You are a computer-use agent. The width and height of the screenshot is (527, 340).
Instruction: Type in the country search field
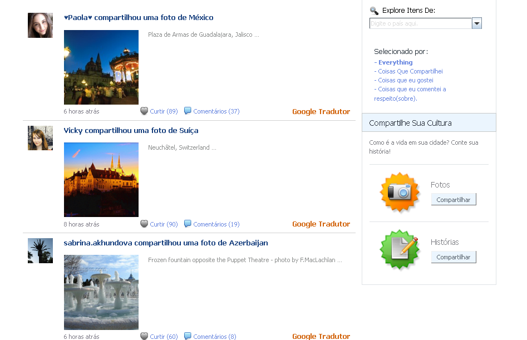click(x=420, y=23)
